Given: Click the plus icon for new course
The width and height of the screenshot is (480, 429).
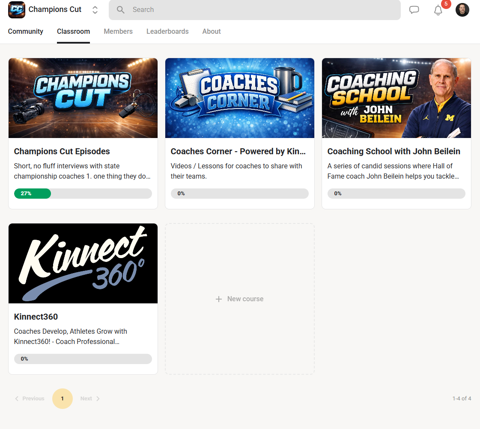Looking at the screenshot, I should coord(219,299).
